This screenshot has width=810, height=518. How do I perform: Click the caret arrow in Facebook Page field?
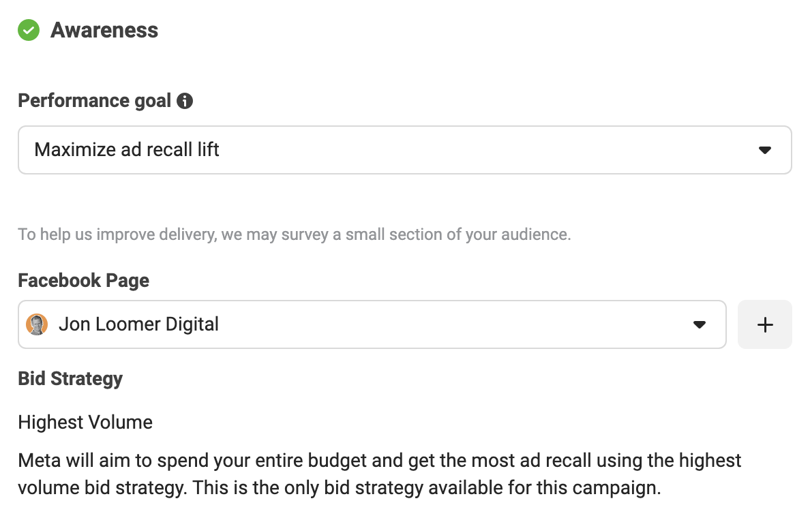click(700, 324)
